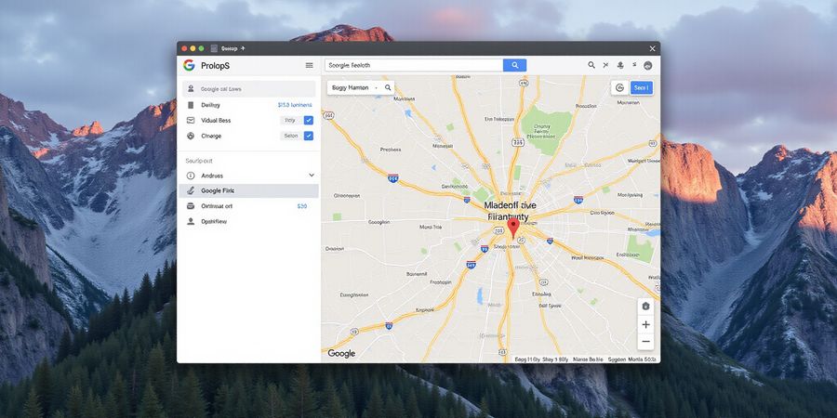The image size is (837, 418).
Task: Open the dropdown arrow in 'Bogy Harmon' box
Action: click(x=377, y=87)
